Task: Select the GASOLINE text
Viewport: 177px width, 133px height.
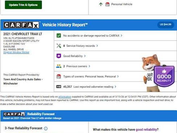Action: pos(9,47)
